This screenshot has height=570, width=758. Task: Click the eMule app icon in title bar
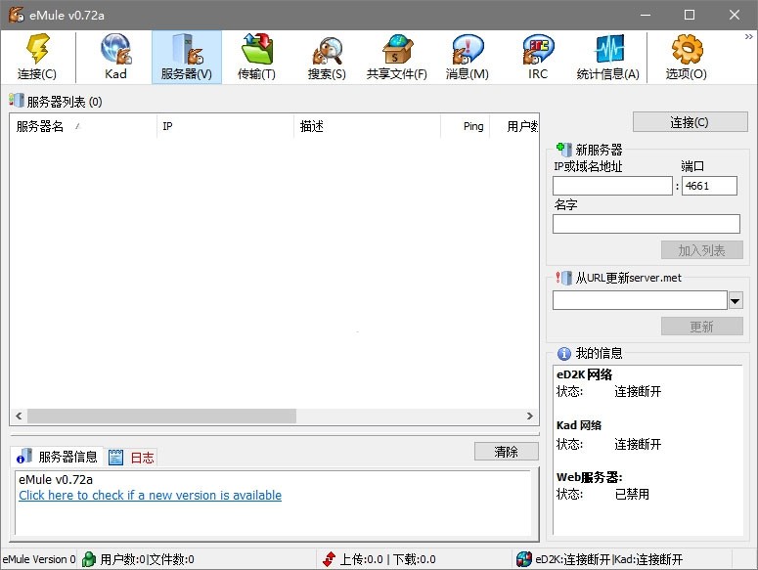[16, 15]
